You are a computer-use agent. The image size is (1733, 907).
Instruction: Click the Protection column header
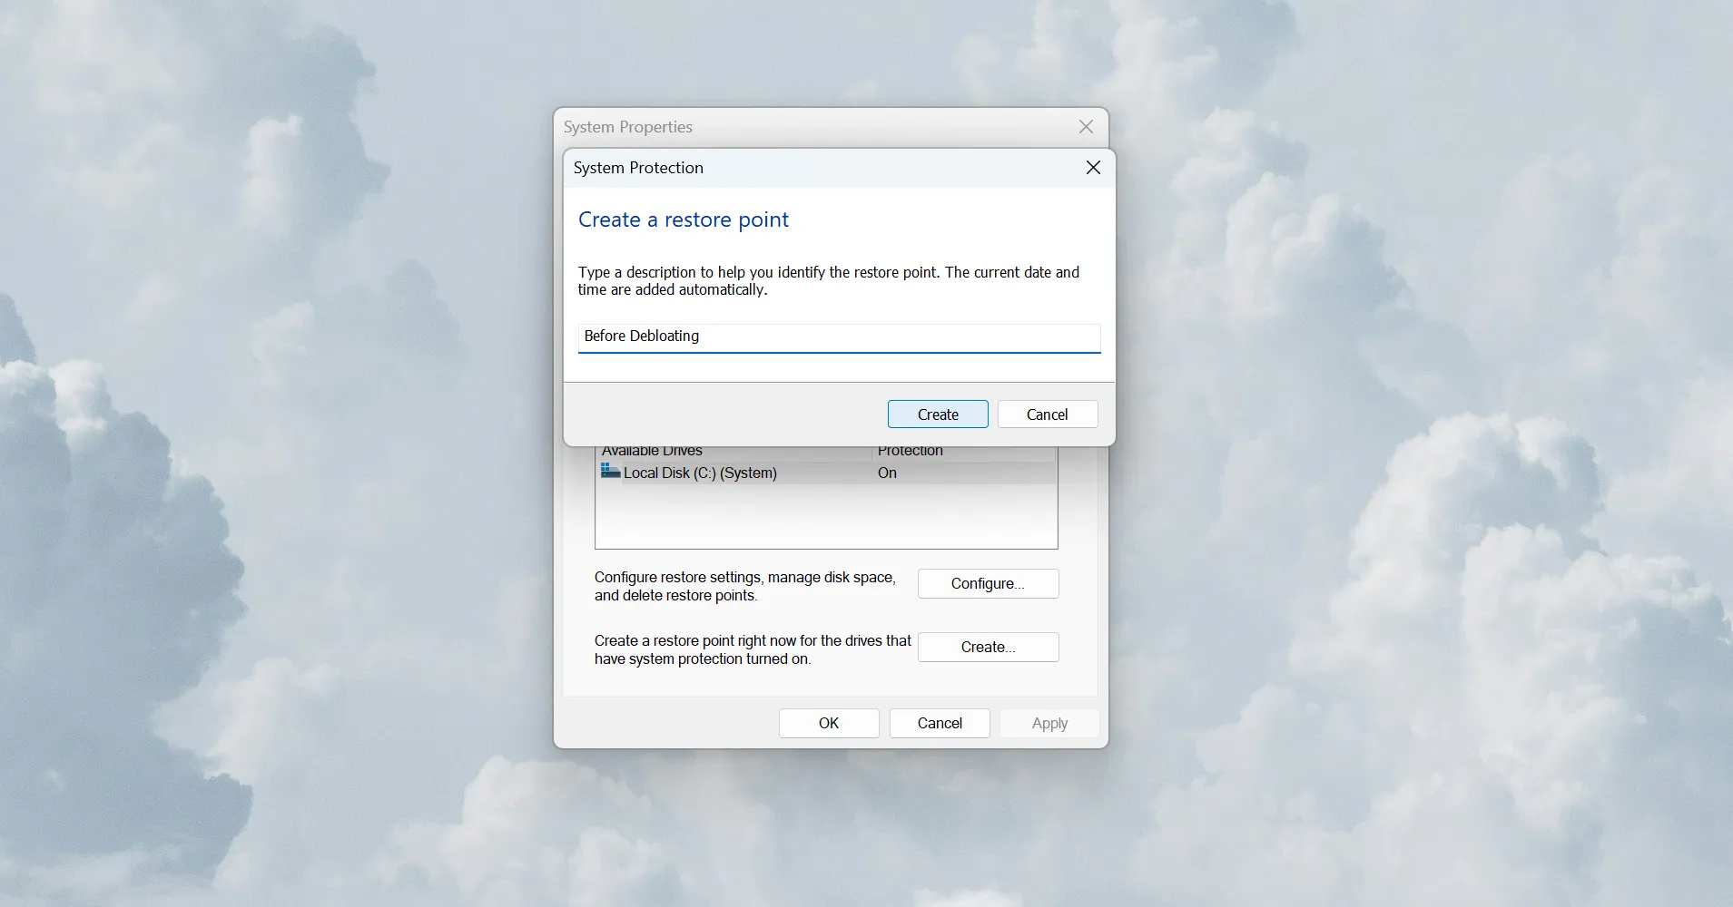point(910,452)
